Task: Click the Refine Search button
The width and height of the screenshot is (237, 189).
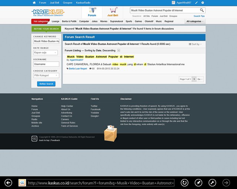Action: point(46,84)
